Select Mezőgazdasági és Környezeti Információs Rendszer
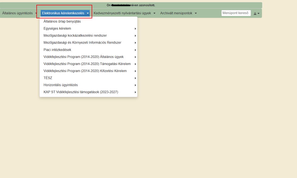Screen dimensions: 297x178 [88, 43]
